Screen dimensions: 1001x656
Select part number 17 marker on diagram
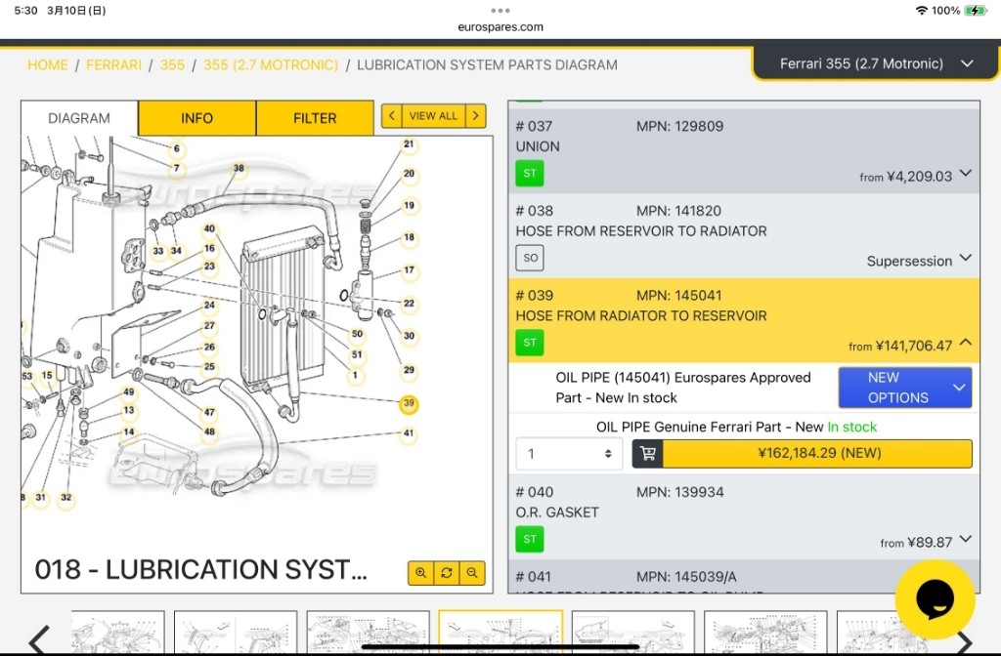click(x=409, y=270)
